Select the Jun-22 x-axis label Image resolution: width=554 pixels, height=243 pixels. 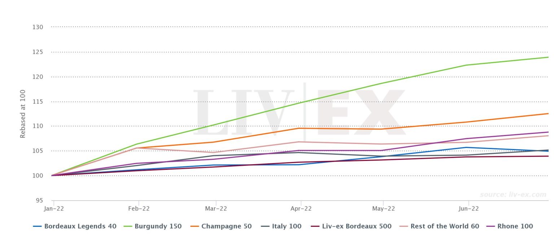468,208
